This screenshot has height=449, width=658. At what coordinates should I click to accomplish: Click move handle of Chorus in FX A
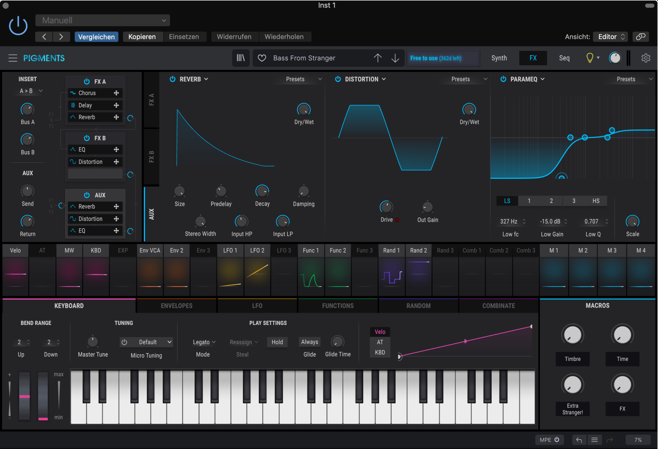click(116, 93)
